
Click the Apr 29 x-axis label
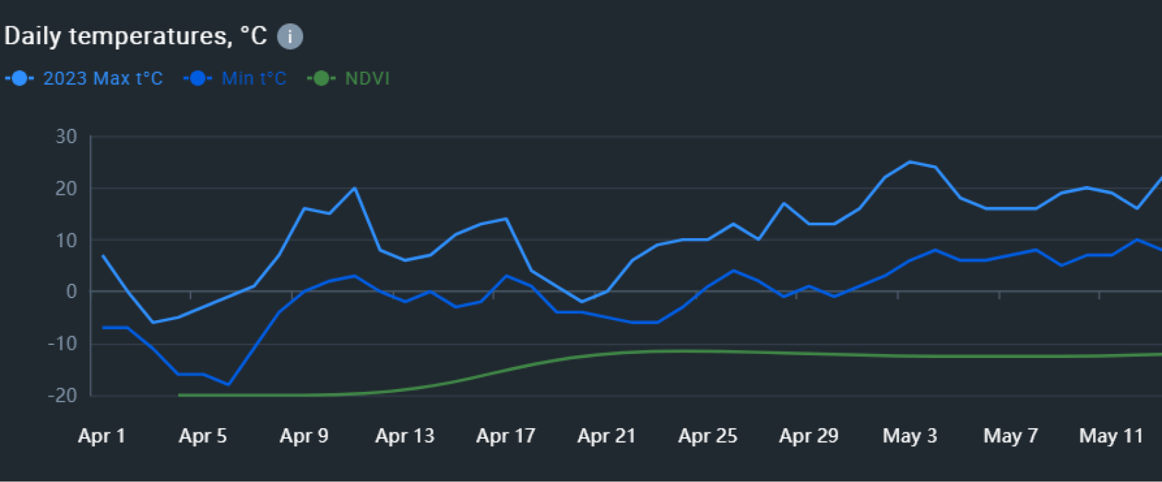(x=809, y=436)
